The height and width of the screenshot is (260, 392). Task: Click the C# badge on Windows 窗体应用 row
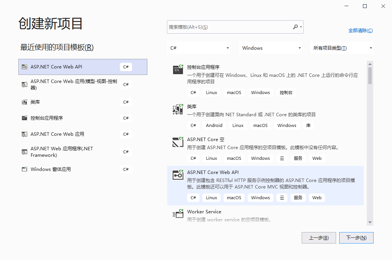[126, 169]
